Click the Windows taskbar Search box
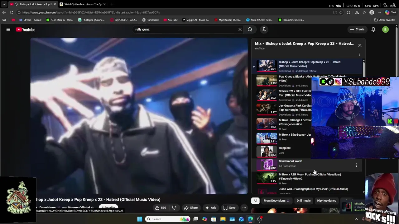Screen dimensions: 399x224 point(168,219)
